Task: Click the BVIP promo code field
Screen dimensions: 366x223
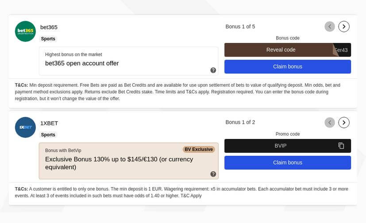Action: coord(281,146)
